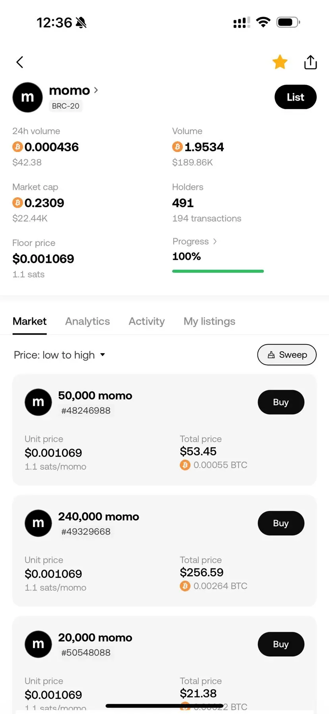Toggle the favorite star icon
This screenshot has width=329, height=714.
[280, 62]
